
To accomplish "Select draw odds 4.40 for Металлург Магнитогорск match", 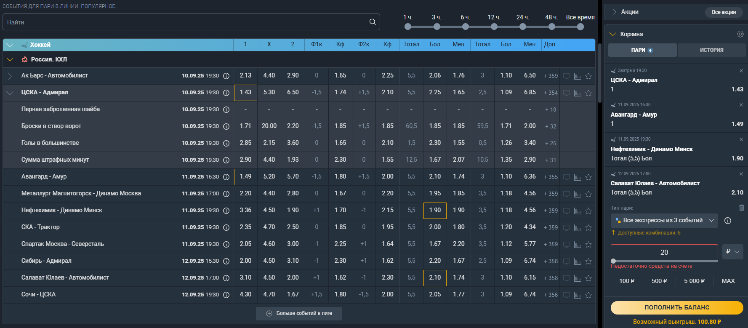I will (x=269, y=193).
